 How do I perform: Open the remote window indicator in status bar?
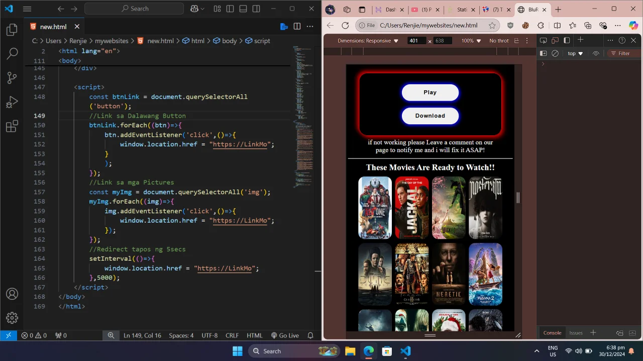click(9, 335)
